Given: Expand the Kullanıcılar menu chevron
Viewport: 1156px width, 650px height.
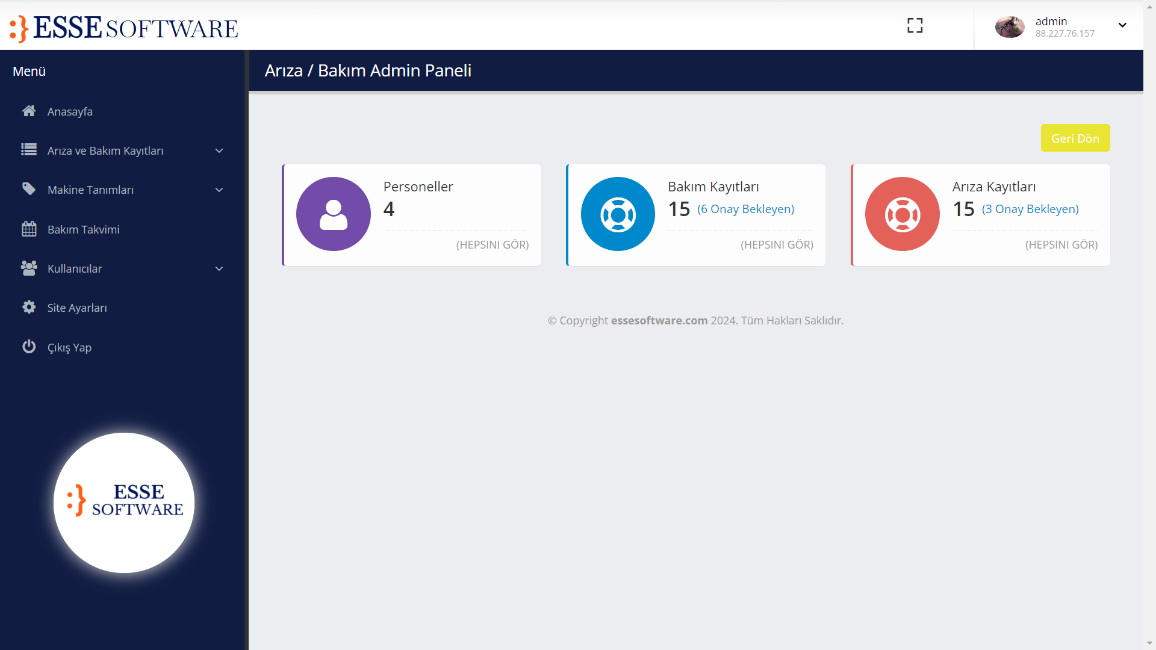Looking at the screenshot, I should click(x=219, y=269).
